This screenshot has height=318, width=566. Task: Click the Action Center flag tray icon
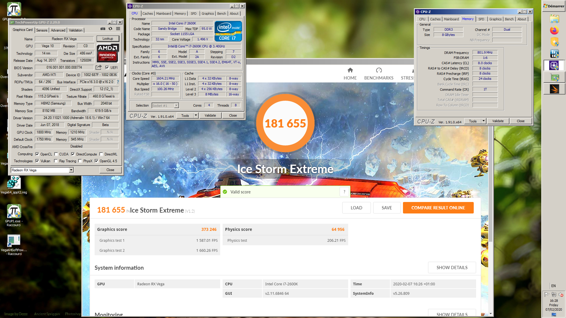pos(547,294)
